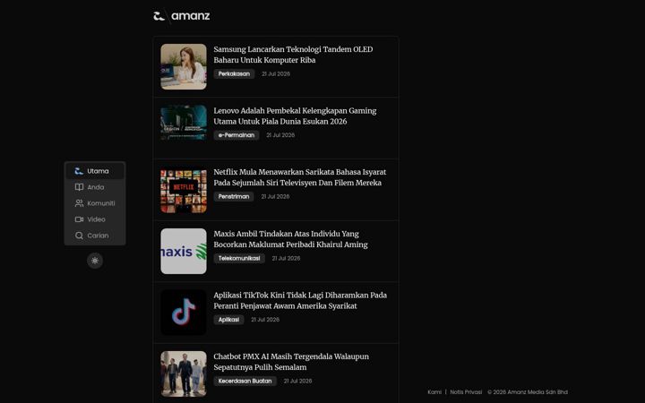The image size is (645, 403).
Task: Open Samsung article thumbnail image
Action: (x=184, y=66)
